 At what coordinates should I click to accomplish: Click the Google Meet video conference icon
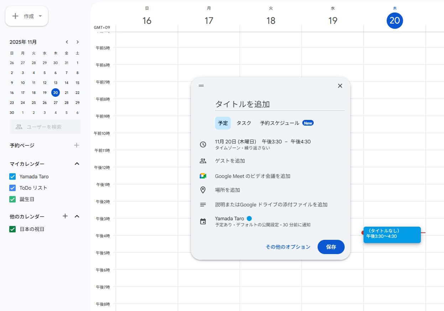[x=203, y=175]
